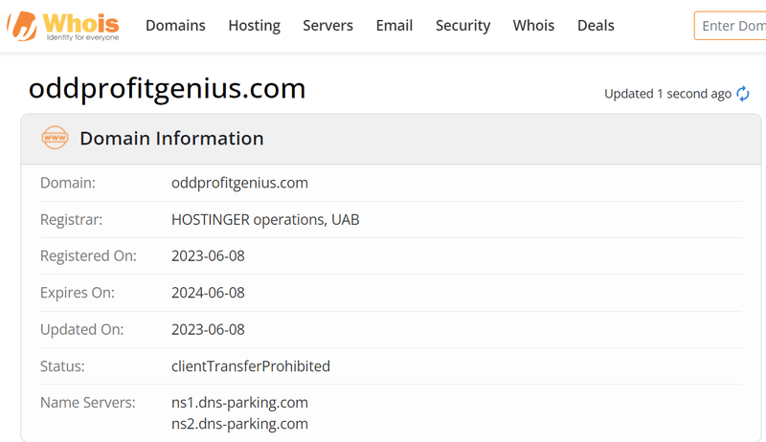Focus the Enter Domain search field
Screen dimensions: 766x442
731,26
